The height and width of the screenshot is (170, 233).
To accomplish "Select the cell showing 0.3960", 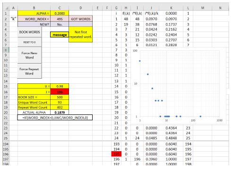I will pos(151,159).
